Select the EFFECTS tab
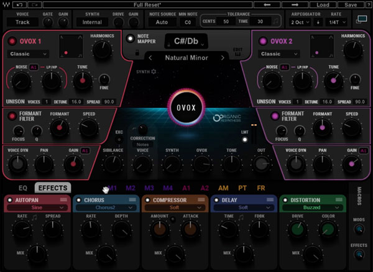Viewport: 373px width, 272px height. click(53, 188)
